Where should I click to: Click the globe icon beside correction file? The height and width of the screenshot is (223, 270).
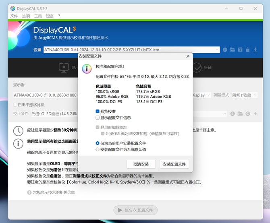(247, 114)
